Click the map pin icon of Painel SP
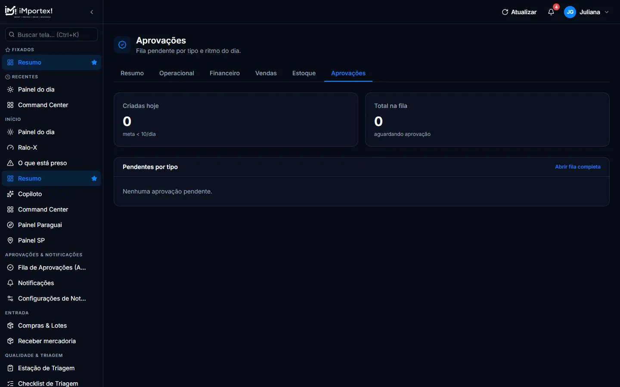The height and width of the screenshot is (387, 620). point(10,240)
